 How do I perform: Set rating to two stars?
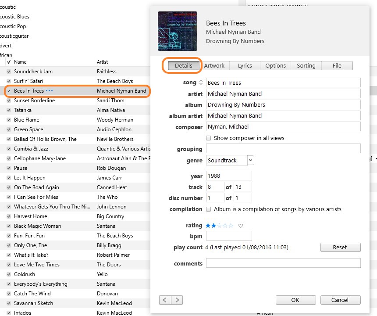tap(213, 226)
